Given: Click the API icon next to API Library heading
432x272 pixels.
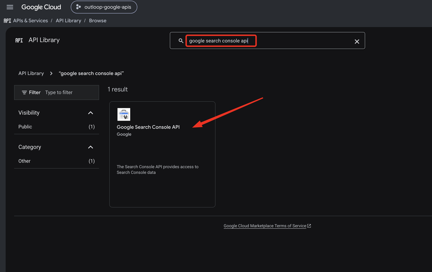Looking at the screenshot, I should (x=19, y=40).
